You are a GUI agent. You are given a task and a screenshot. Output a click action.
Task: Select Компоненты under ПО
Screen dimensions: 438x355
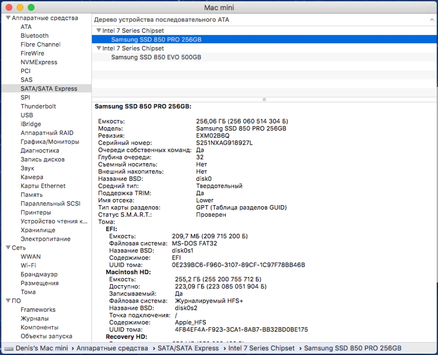pos(39,327)
